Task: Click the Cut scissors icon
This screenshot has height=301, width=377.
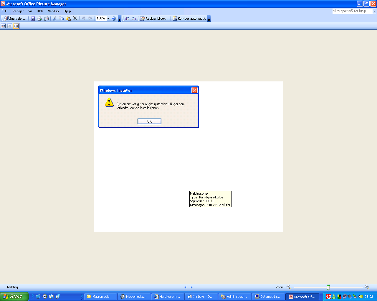Action: point(54,19)
